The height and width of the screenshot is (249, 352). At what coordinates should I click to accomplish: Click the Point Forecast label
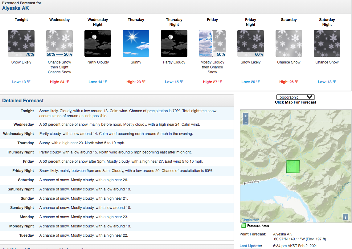(253, 234)
